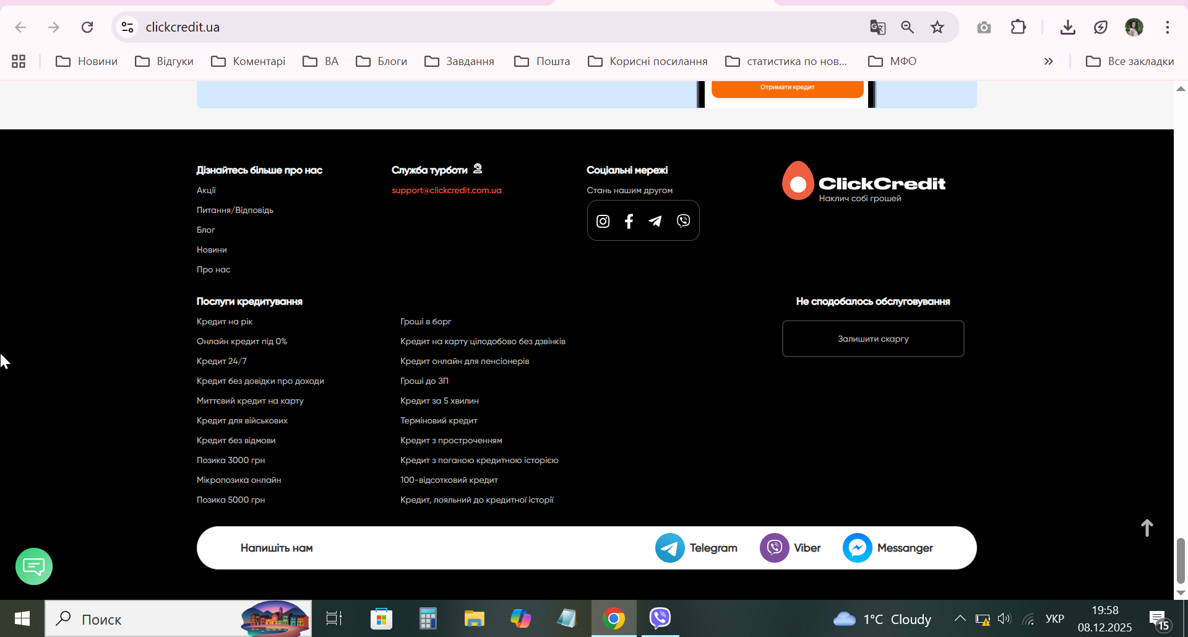Open the Новини footer link

pos(212,249)
